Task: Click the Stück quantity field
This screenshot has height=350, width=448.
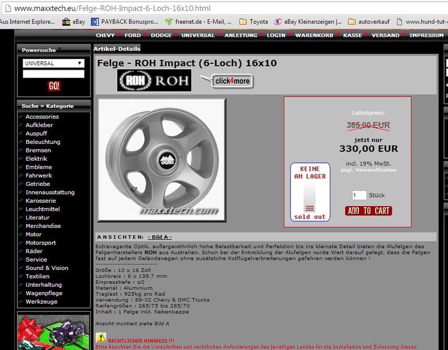Action: click(359, 195)
